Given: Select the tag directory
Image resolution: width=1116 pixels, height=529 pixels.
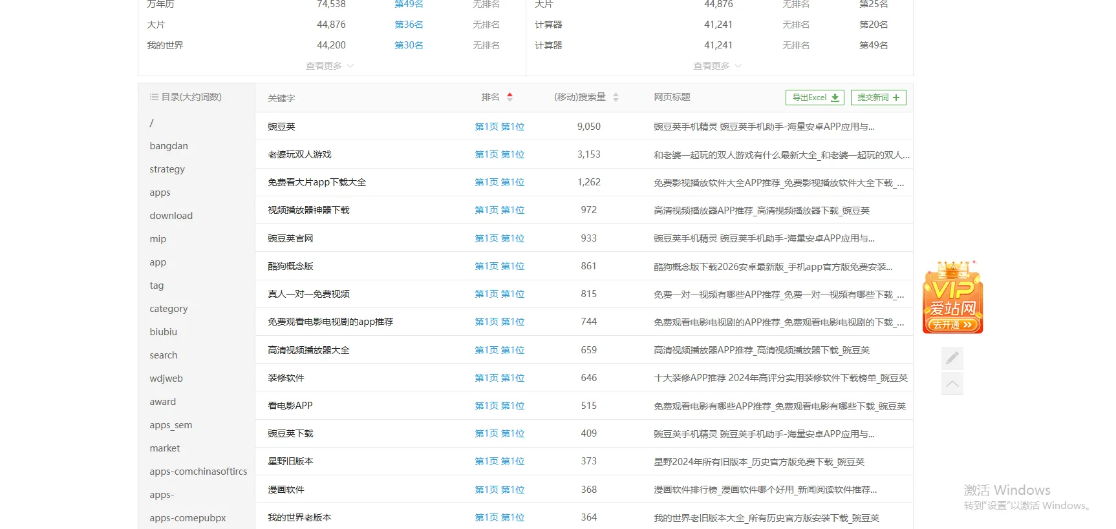Looking at the screenshot, I should click(x=156, y=285).
